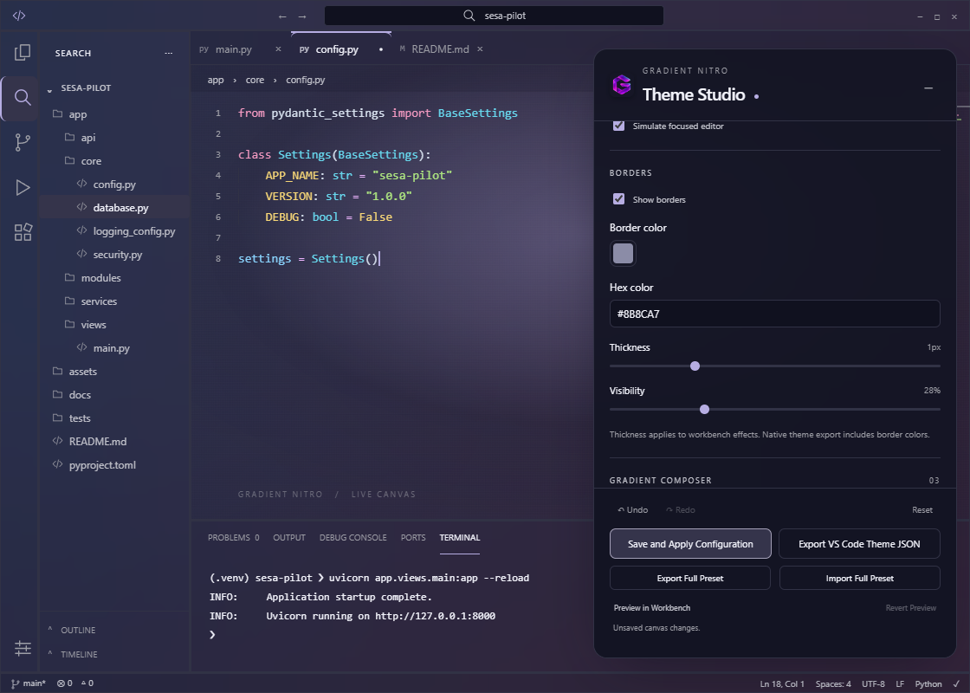Click the Visibility slider handle
Screen dimensions: 970x693
pyautogui.click(x=704, y=409)
